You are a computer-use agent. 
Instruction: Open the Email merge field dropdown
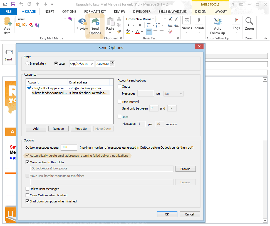[65, 19]
